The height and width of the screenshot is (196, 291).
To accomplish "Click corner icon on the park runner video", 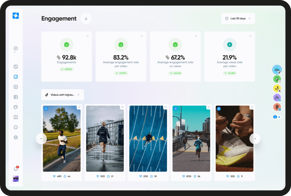I will 79,107.
